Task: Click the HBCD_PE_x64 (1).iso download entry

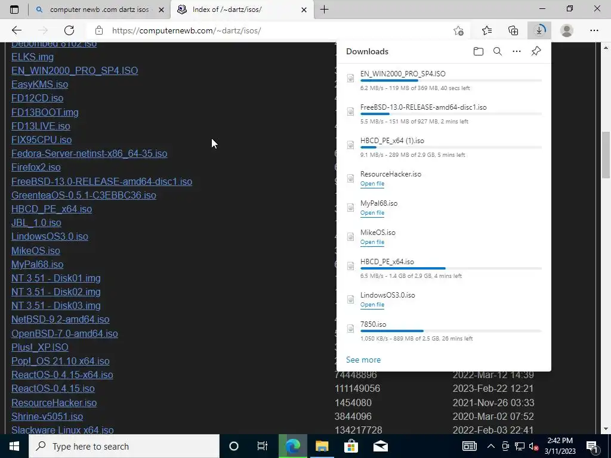Action: pos(443,147)
